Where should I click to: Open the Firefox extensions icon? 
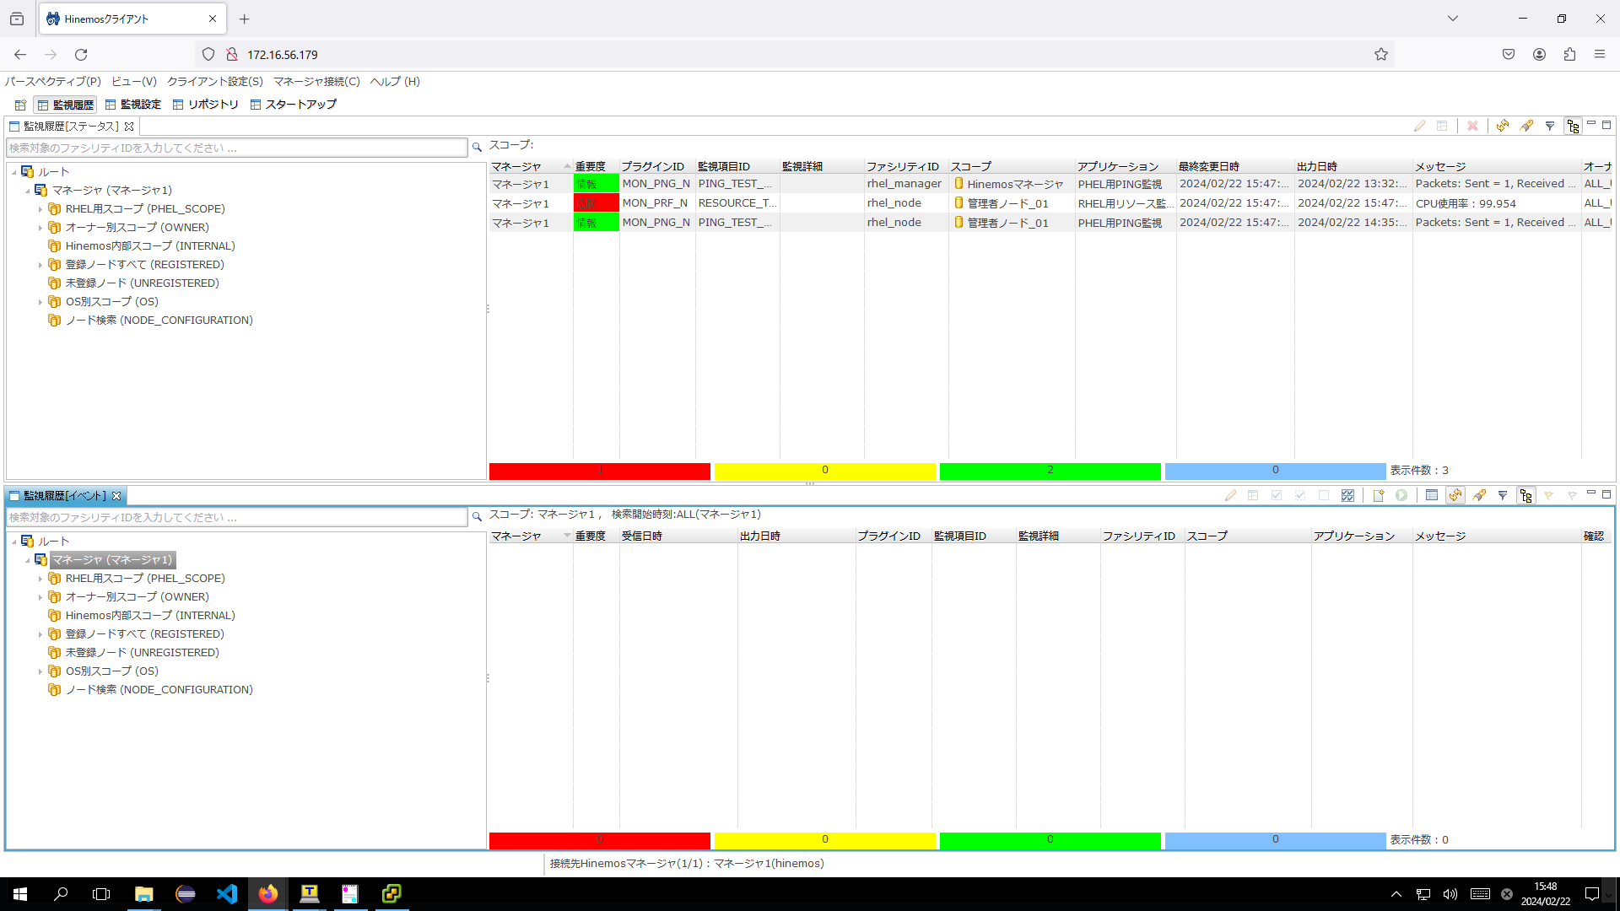[x=1569, y=54]
